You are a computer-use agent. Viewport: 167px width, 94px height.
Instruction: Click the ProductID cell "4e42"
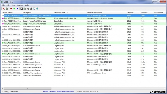(142, 24)
